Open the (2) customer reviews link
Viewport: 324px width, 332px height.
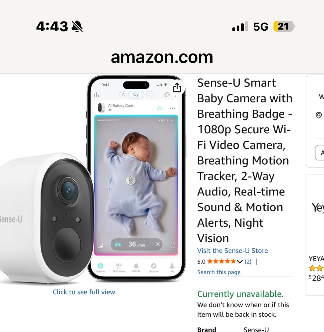tap(248, 262)
